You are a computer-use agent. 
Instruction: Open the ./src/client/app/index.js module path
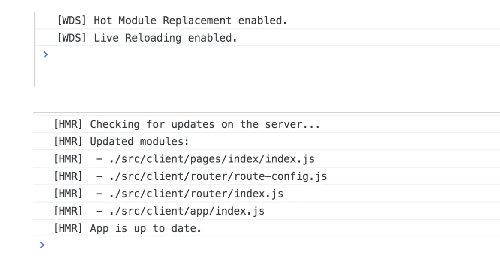[186, 211]
